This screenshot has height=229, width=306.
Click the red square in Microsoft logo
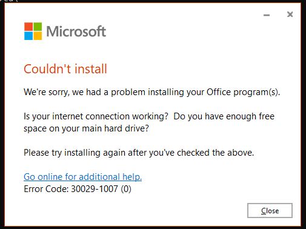click(x=28, y=27)
